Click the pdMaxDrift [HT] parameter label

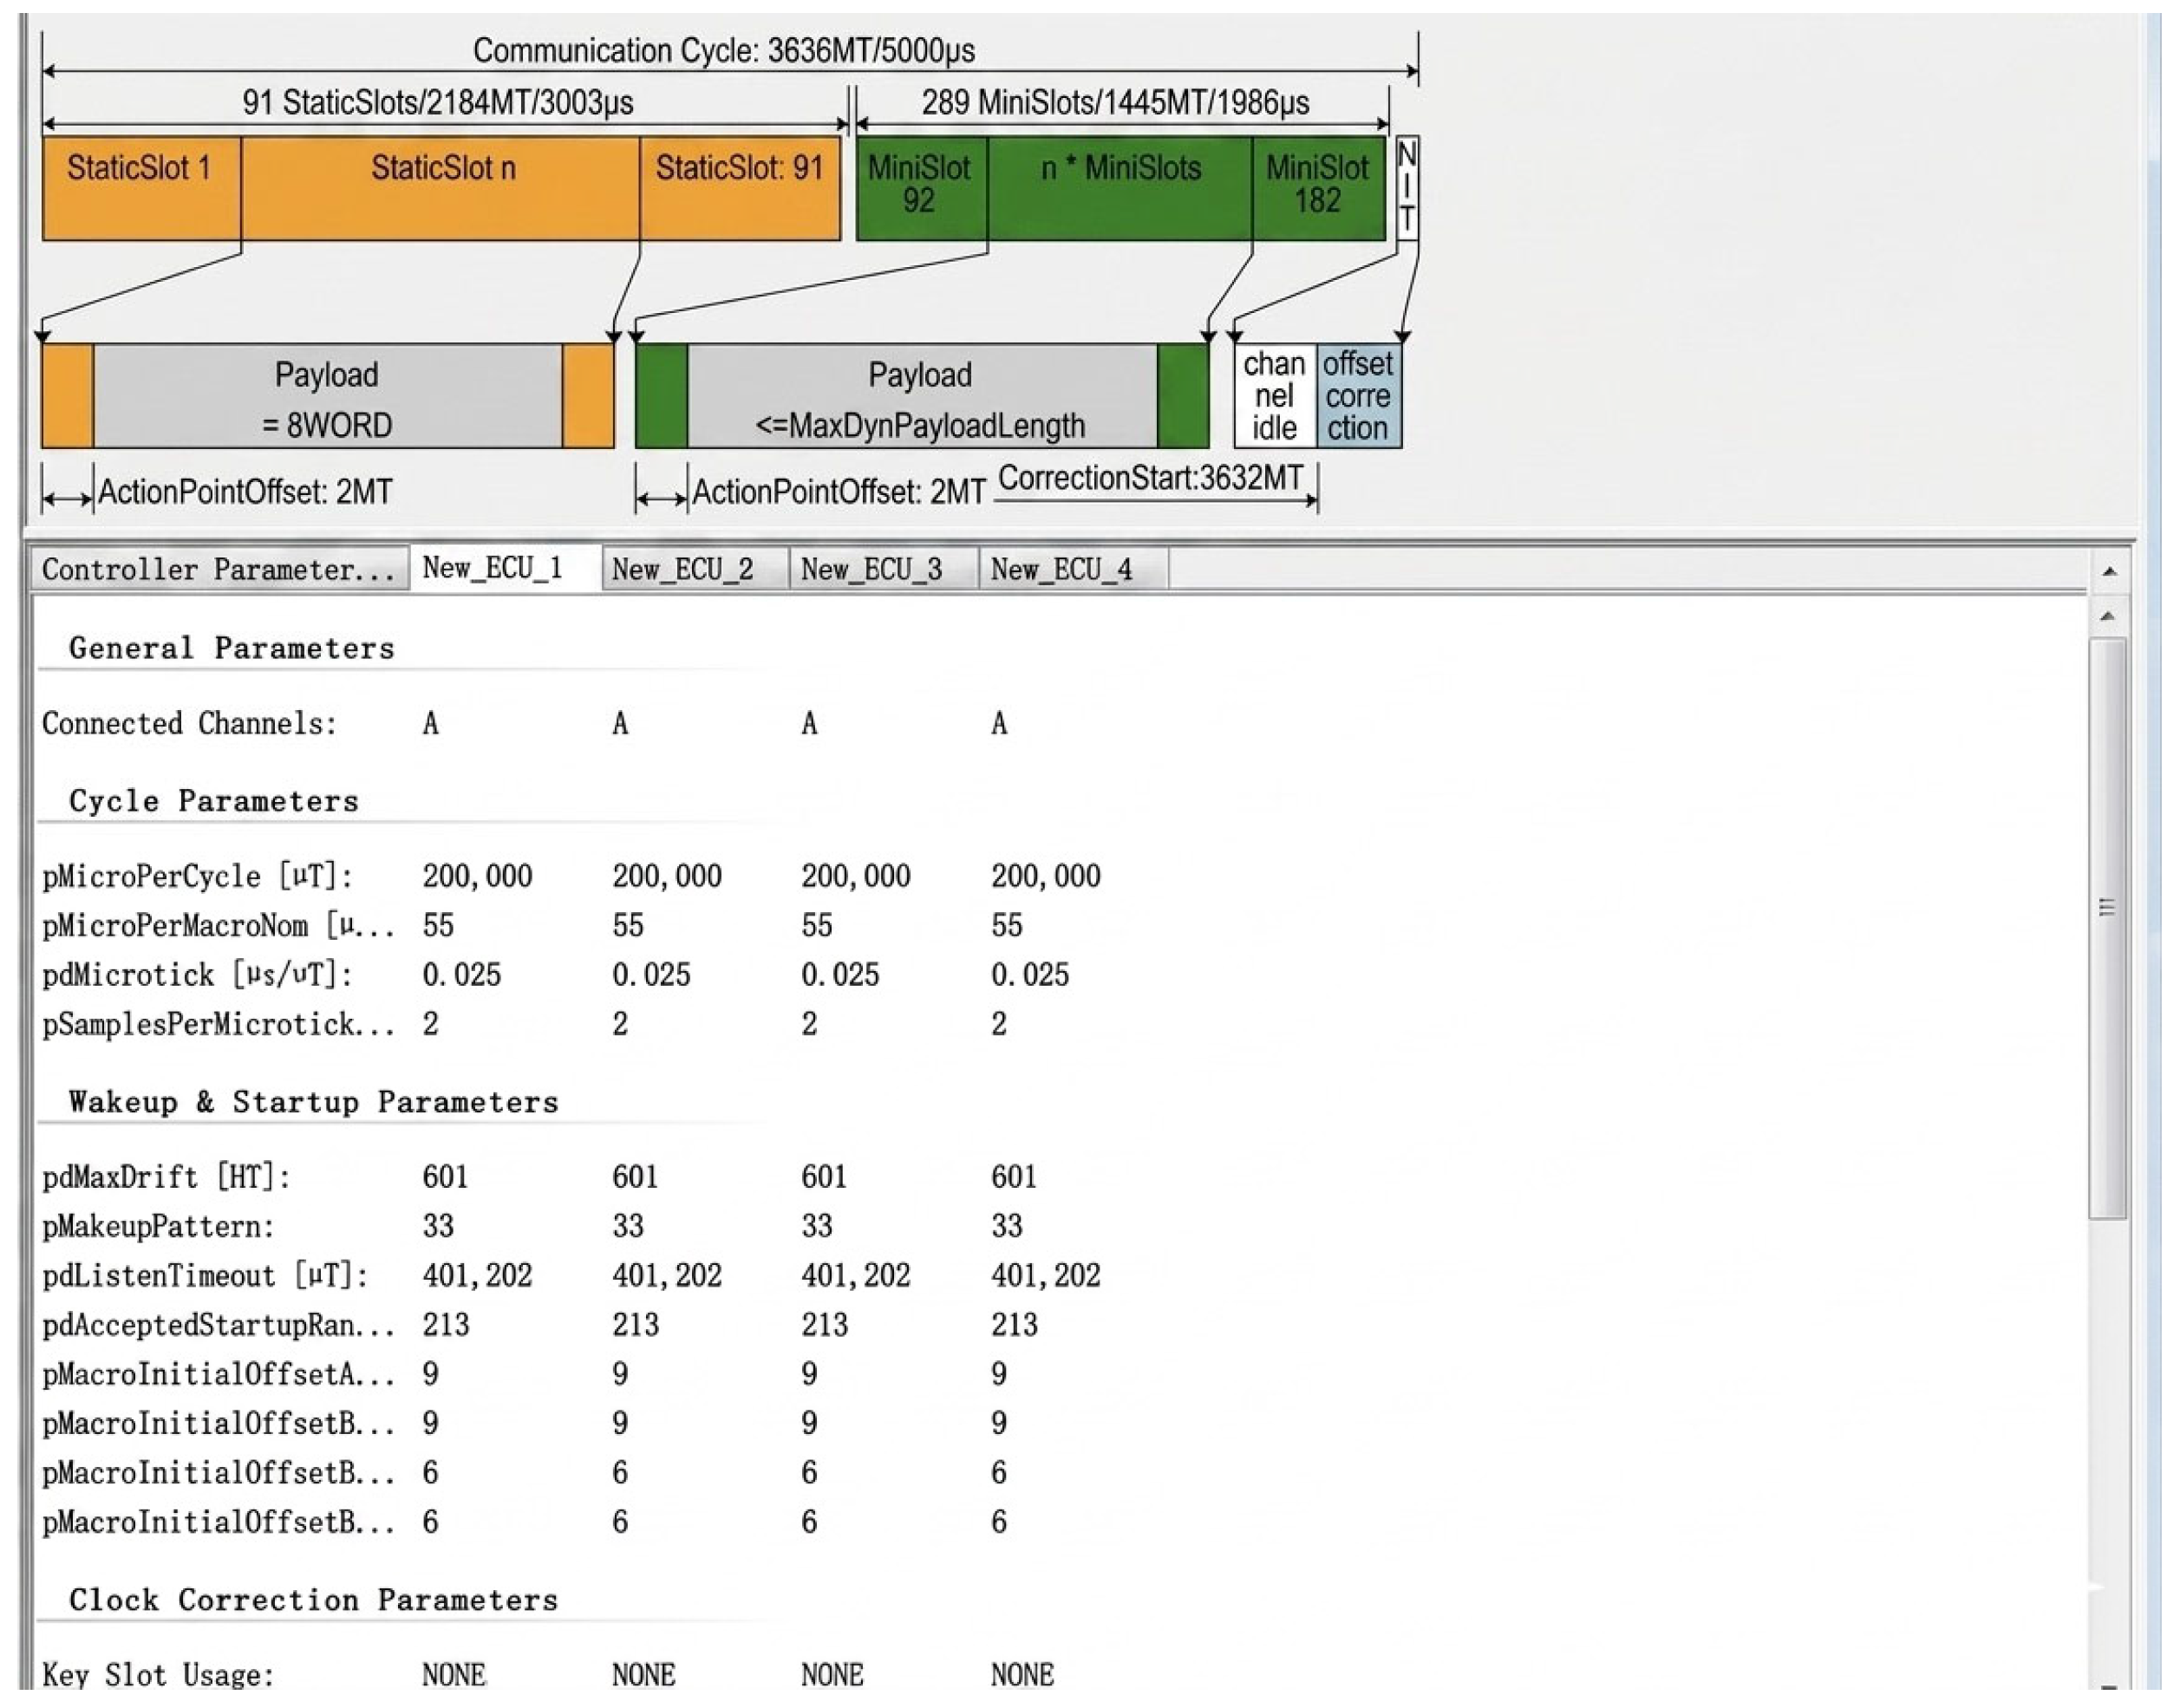tap(166, 1177)
